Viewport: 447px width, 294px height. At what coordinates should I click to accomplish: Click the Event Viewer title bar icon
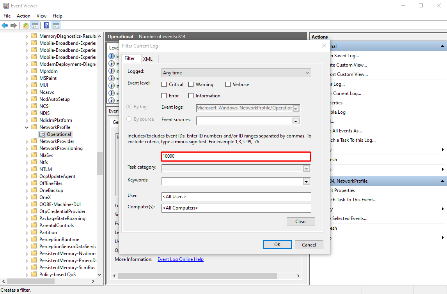5,5
